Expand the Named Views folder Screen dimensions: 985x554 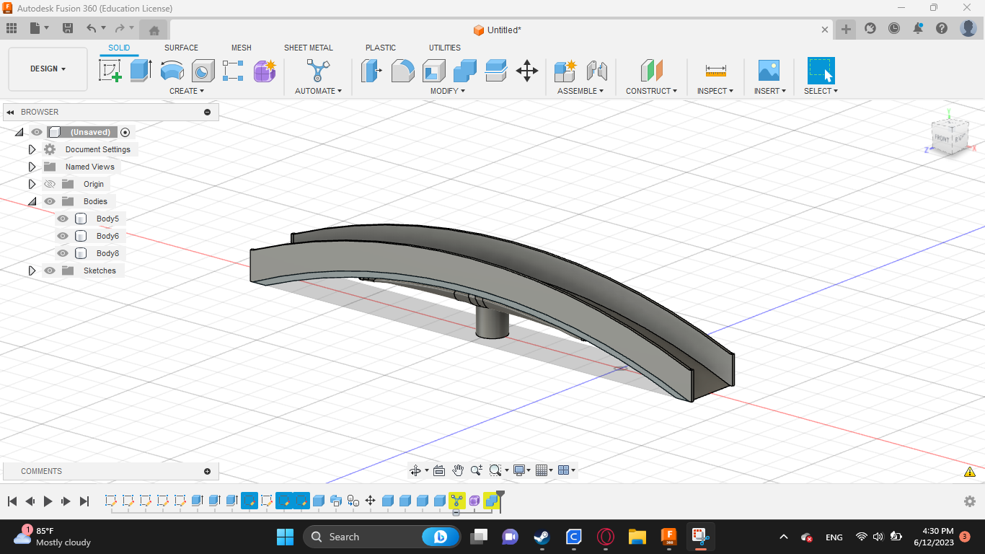32,167
